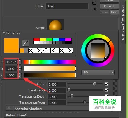This screenshot has height=118, width=128.
Task: Open the Channel Box / Layer Editor tab
Action: point(123,22)
